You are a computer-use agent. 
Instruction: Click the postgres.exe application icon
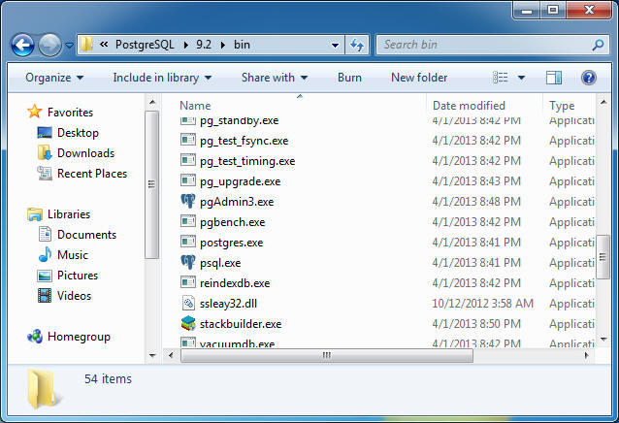point(188,242)
